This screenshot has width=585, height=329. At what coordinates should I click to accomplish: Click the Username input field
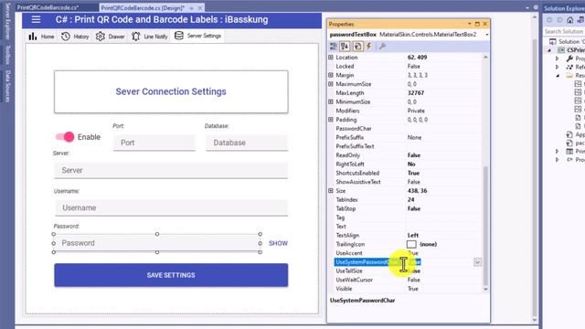click(171, 207)
